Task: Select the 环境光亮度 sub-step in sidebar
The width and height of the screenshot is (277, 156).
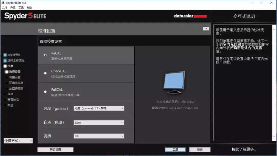Action: click(x=14, y=83)
